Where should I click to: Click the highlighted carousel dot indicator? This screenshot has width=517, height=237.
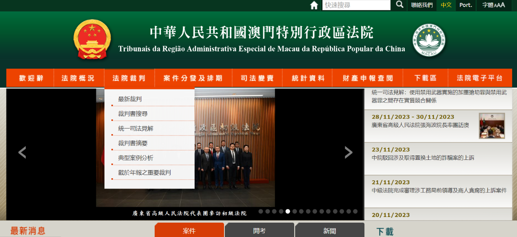287,212
